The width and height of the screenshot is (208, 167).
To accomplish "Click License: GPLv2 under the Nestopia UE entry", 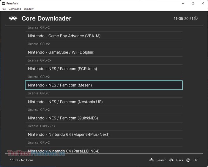I will (x=39, y=110).
